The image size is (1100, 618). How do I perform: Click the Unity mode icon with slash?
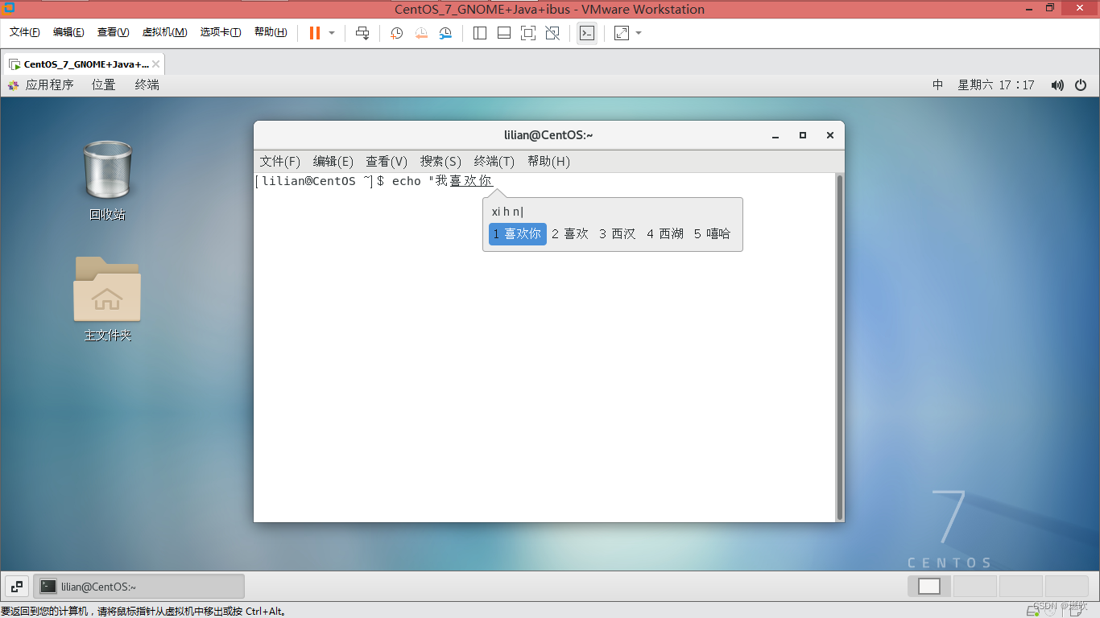coord(552,33)
